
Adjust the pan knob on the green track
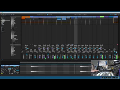pyautogui.click(x=101, y=55)
